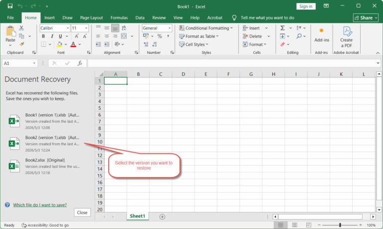The height and width of the screenshot is (229, 383).
Task: Open the font size 11 dropdown
Action: (86, 28)
